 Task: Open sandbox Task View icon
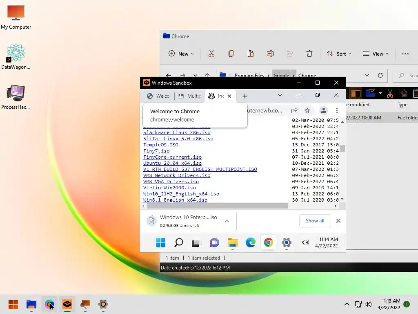click(x=196, y=243)
